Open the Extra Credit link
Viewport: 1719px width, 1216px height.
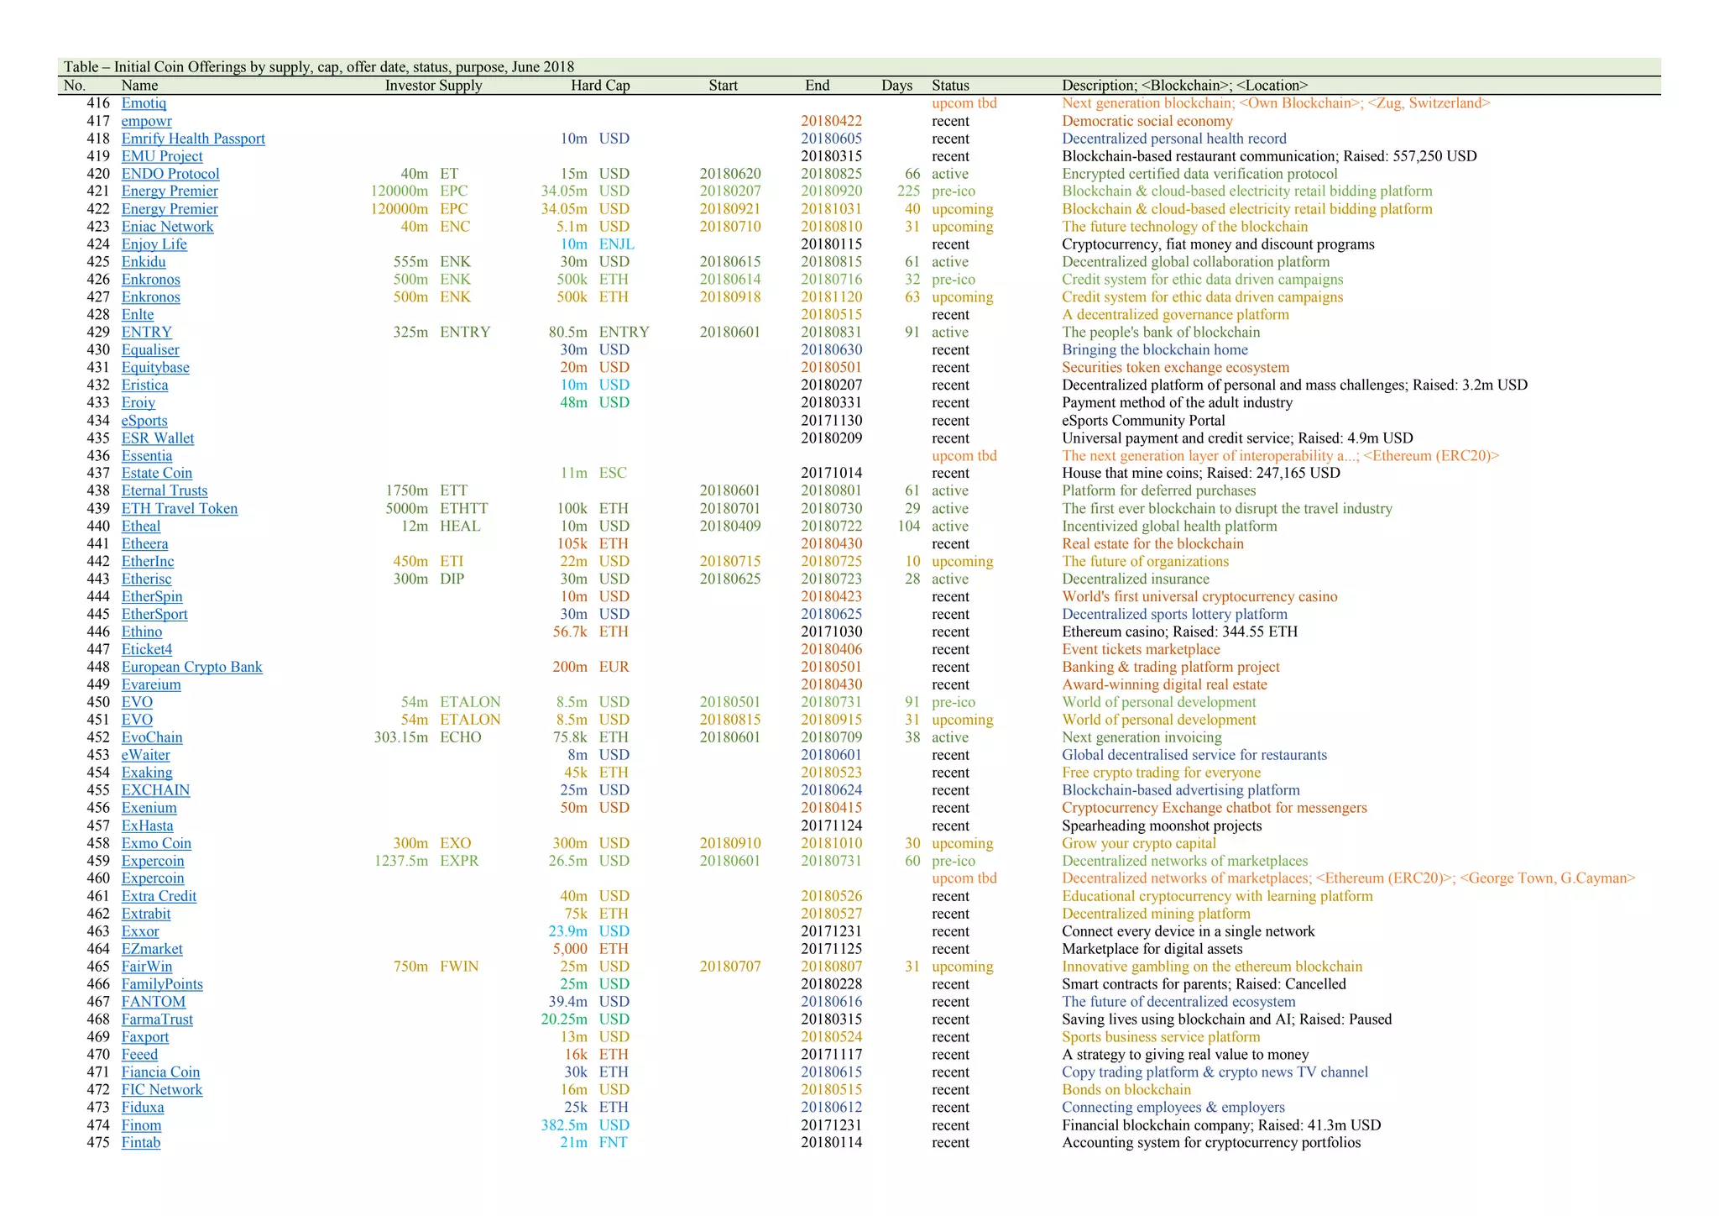point(159,896)
